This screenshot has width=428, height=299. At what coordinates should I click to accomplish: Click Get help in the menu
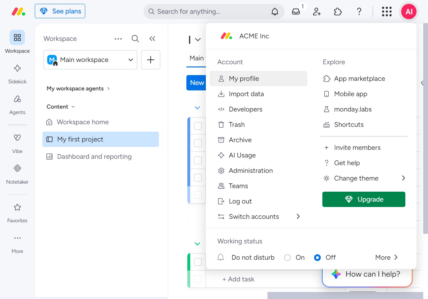coord(364,163)
